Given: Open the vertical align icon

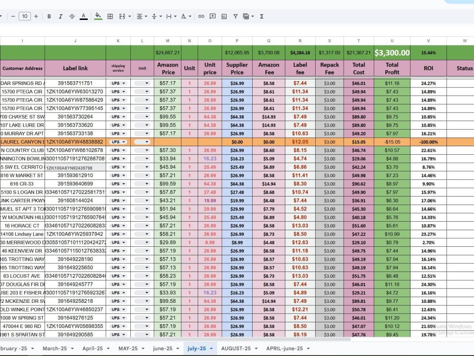Looking at the screenshot, I should (x=154, y=16).
